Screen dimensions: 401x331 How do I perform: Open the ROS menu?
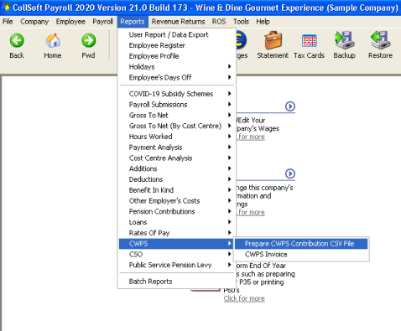point(219,22)
